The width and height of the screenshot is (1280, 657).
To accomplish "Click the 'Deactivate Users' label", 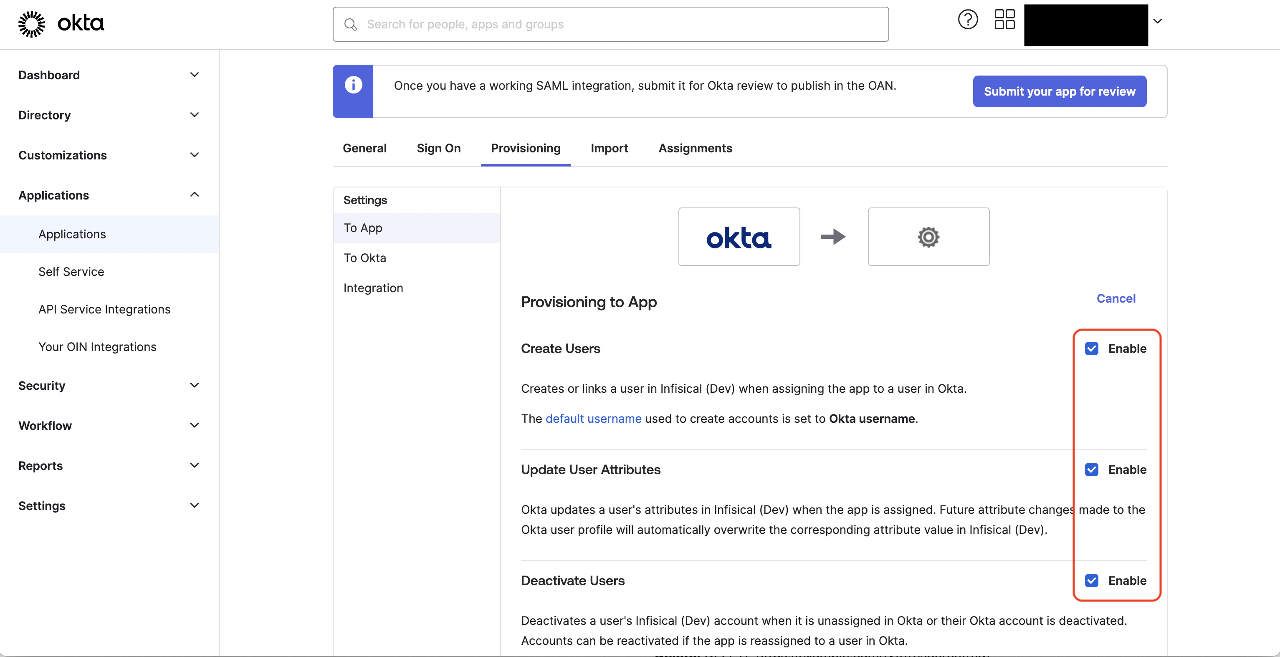I will tap(572, 581).
